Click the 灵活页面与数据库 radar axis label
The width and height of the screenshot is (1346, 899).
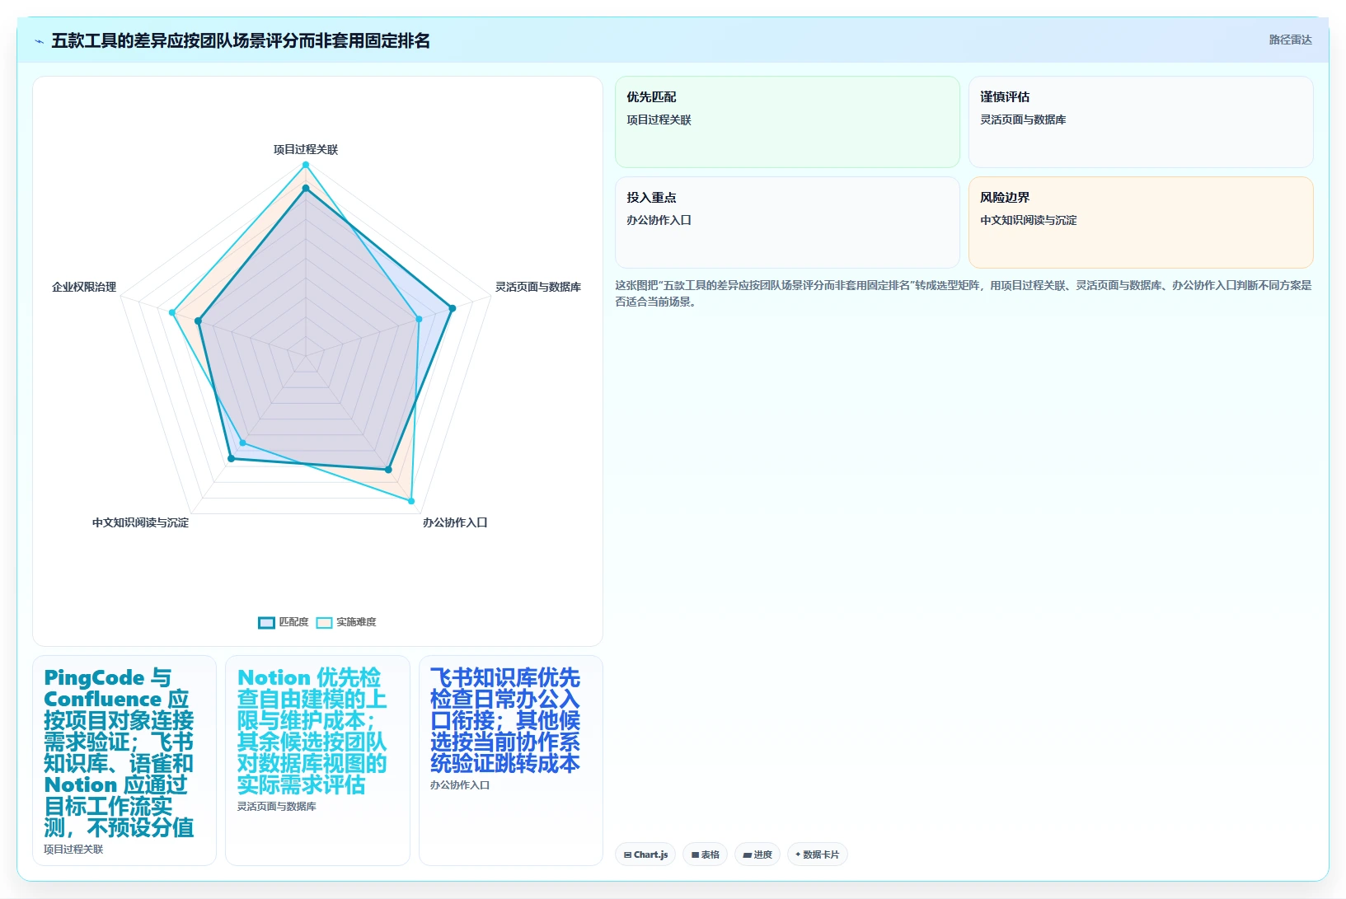pos(538,287)
